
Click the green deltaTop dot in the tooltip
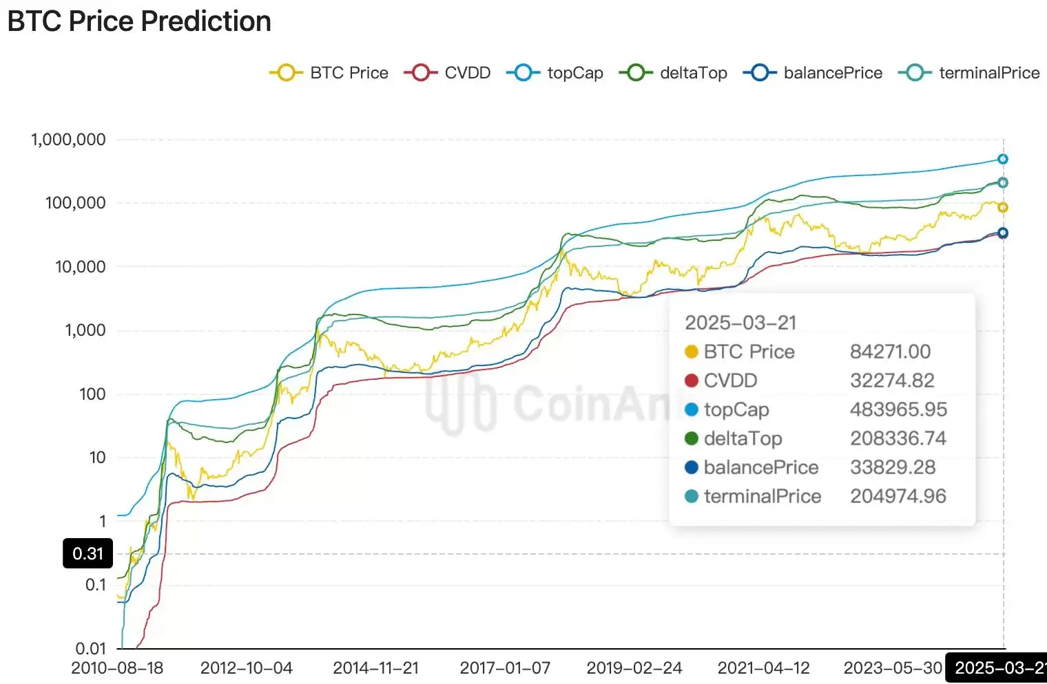[x=692, y=438]
